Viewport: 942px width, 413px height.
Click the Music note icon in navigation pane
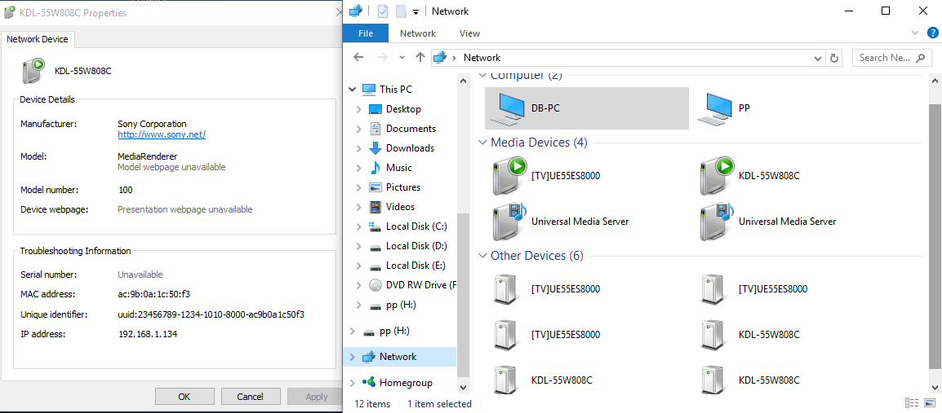375,168
